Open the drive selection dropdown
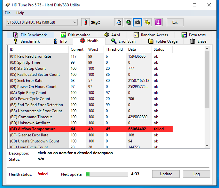Viewport: 219px width, 188px height. (42, 22)
